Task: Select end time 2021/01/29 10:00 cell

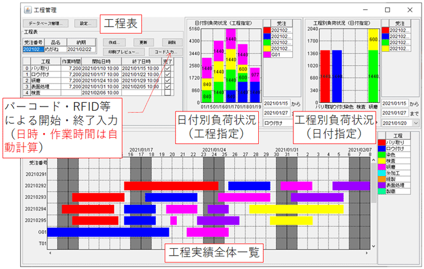Action: [x=141, y=81]
